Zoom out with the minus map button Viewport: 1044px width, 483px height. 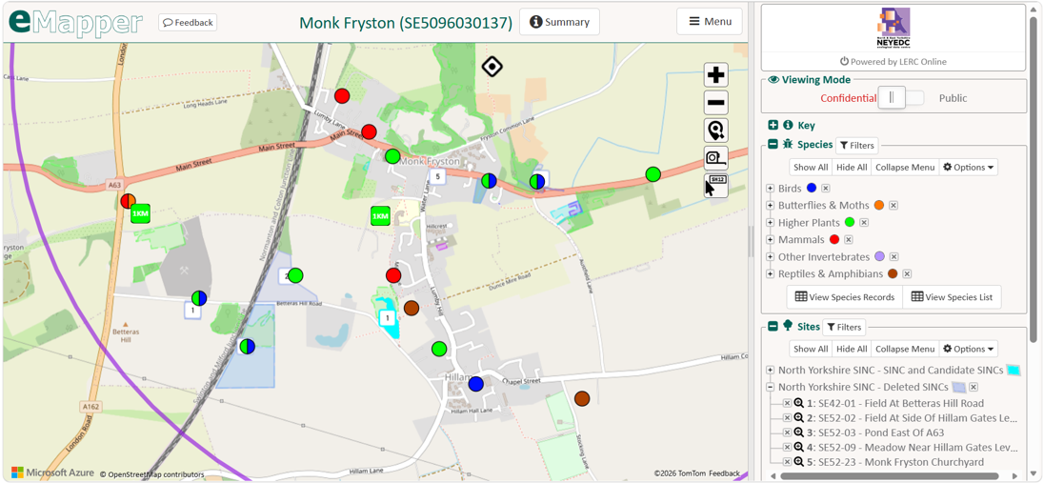click(715, 103)
